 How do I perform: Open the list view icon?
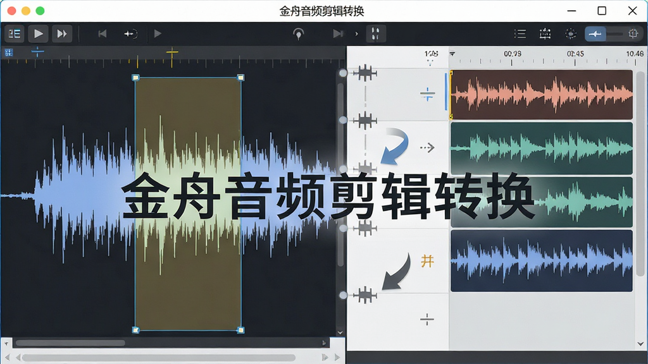click(x=520, y=34)
